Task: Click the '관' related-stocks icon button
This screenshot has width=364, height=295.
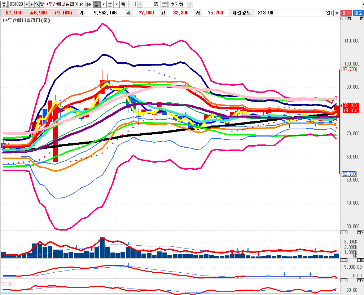Action: point(42,4)
